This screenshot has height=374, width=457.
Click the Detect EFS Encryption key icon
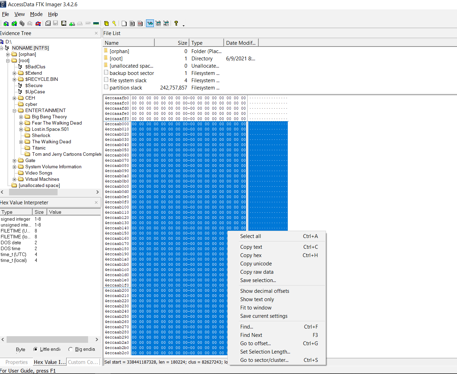point(114,23)
